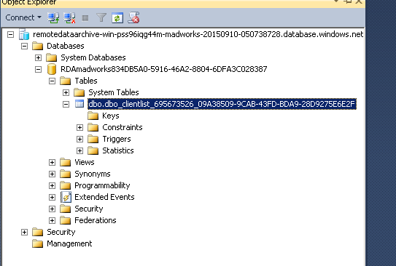
Task: Expand the Synonyms node
Action: coord(52,174)
